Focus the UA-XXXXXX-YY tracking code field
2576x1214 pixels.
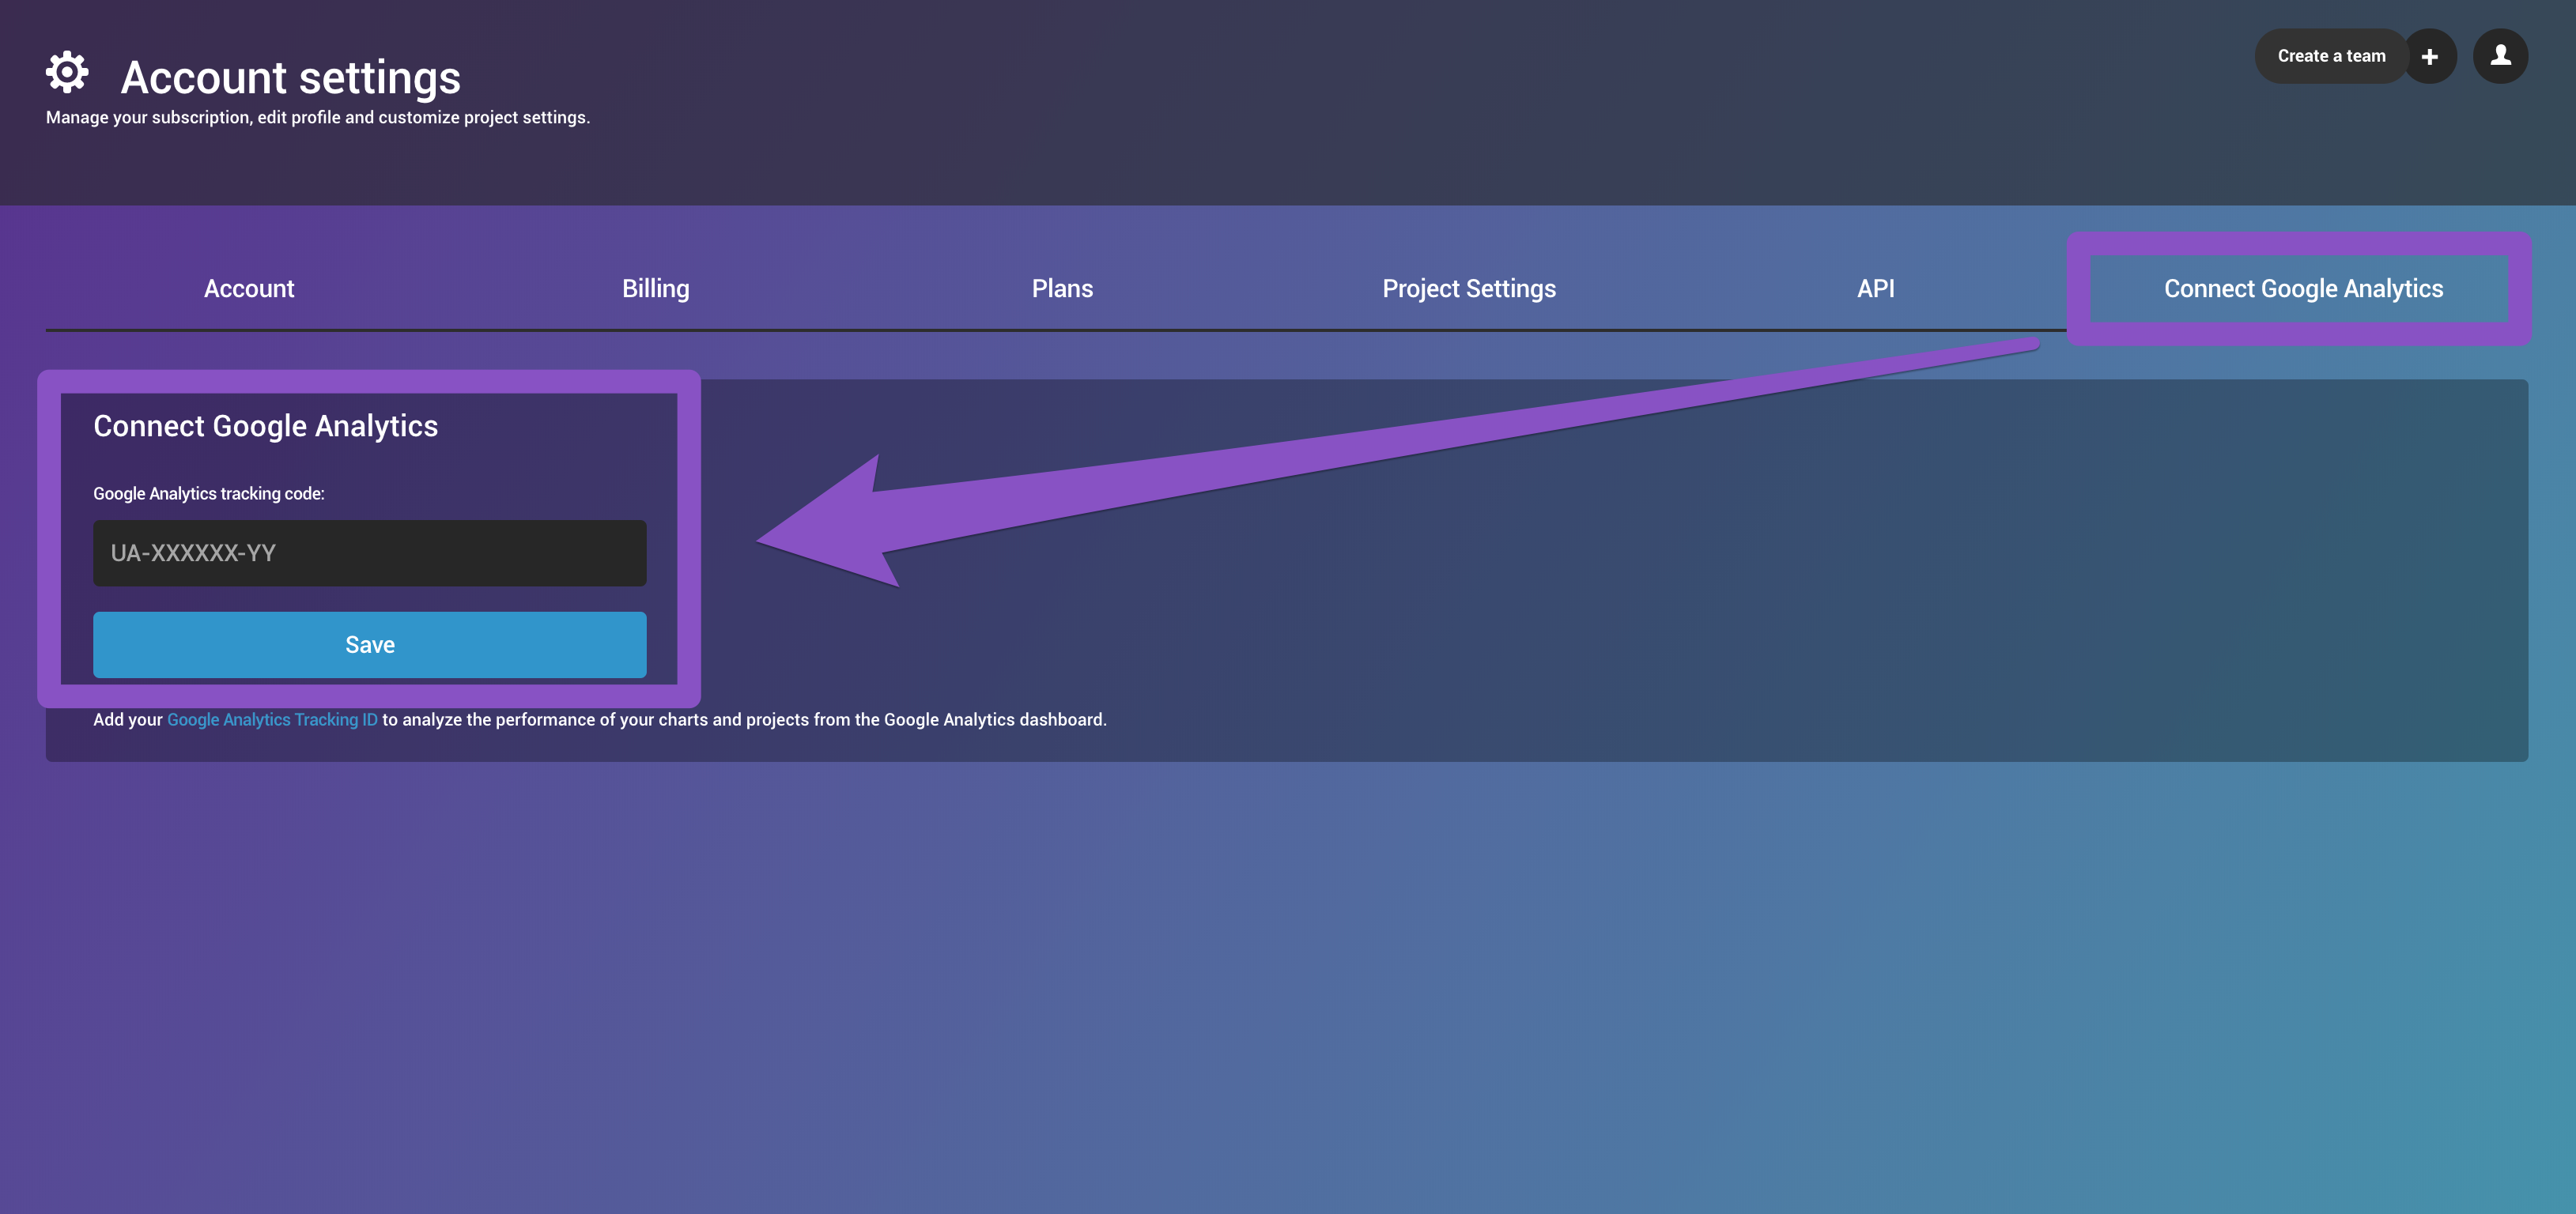click(369, 553)
